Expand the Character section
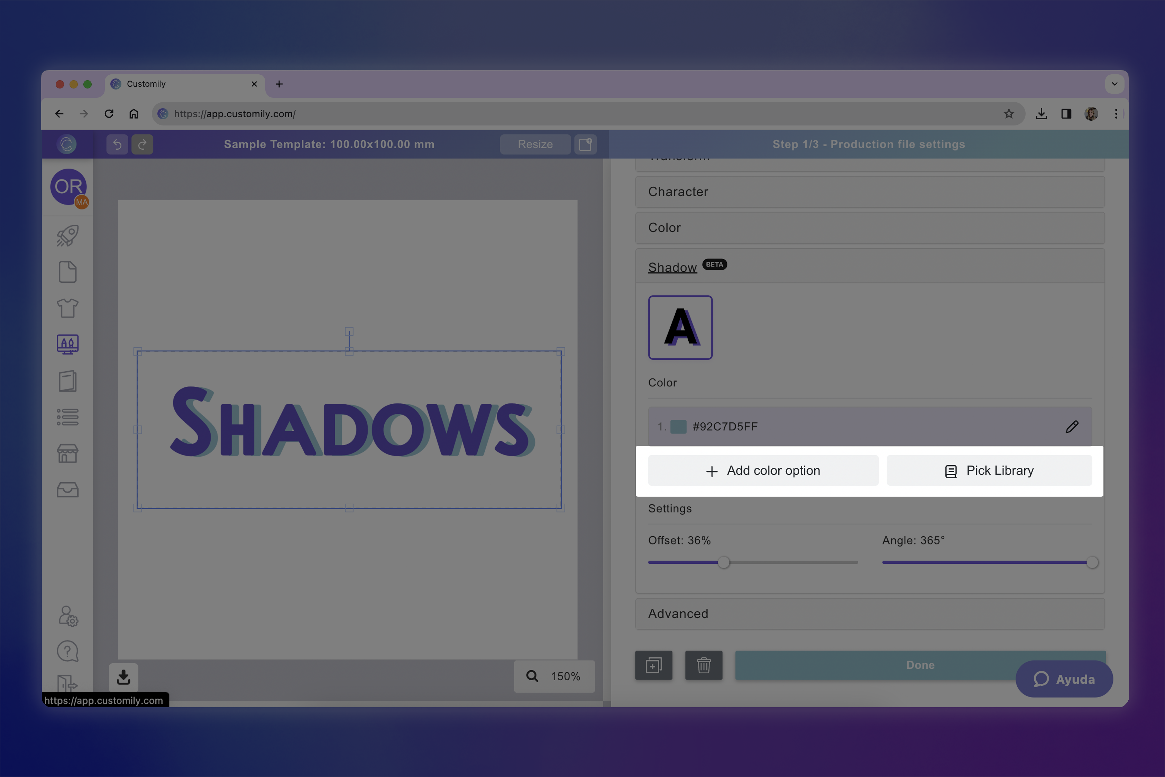 tap(869, 192)
